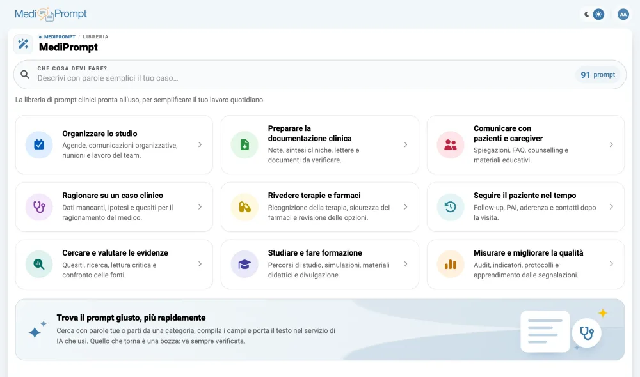This screenshot has height=377, width=640.
Task: Click the document icon for Preparare la documentazione clinica
Action: (x=244, y=144)
